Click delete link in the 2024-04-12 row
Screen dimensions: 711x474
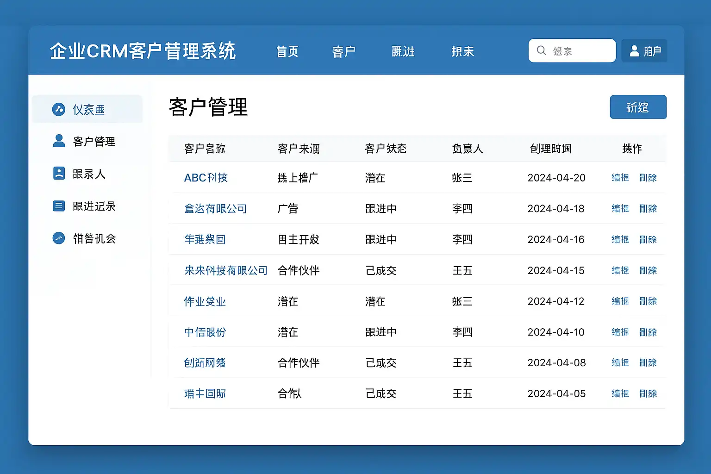[x=648, y=301]
